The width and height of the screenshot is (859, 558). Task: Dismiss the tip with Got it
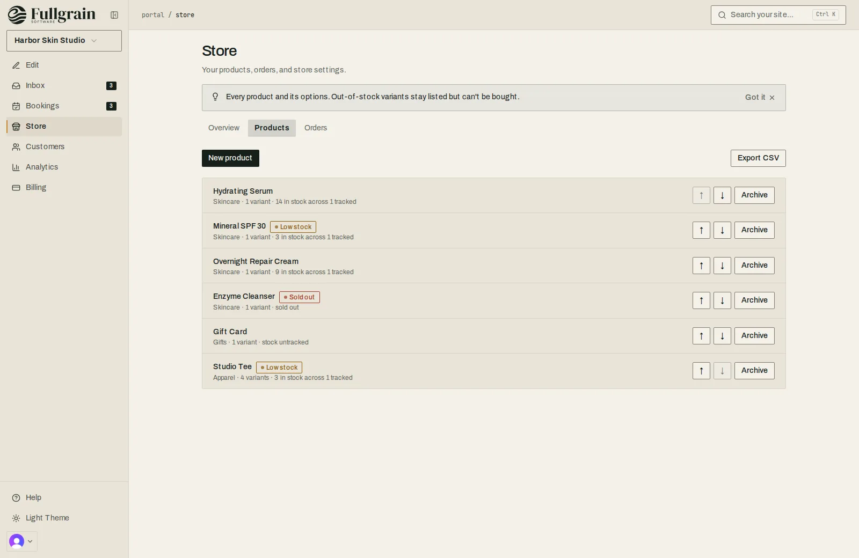point(760,97)
